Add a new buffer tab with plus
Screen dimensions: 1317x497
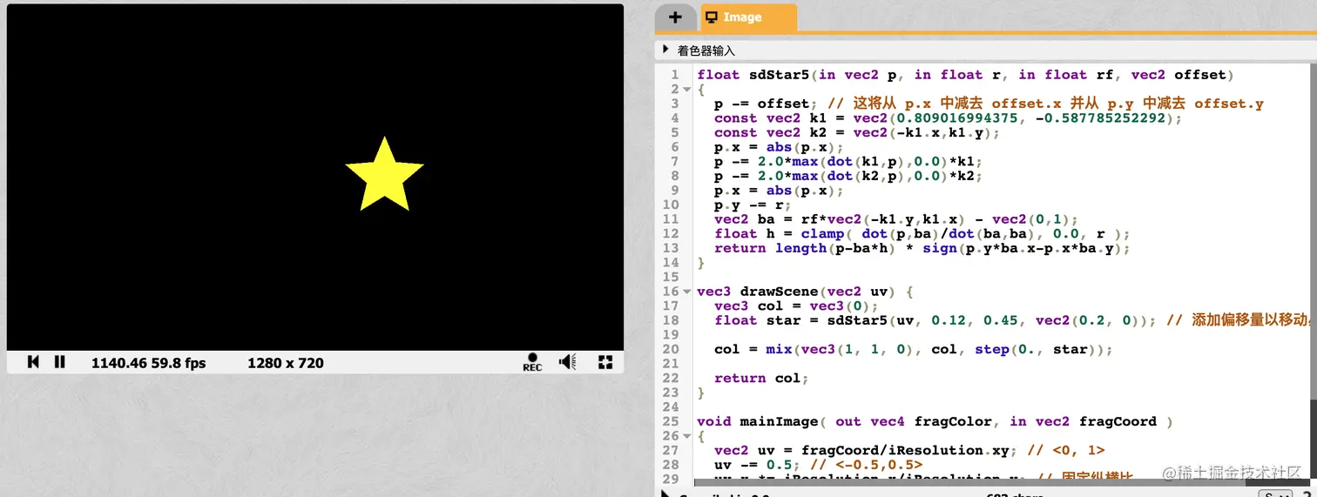(675, 17)
